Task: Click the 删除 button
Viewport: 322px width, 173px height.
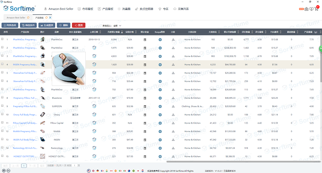Action: pos(64,25)
